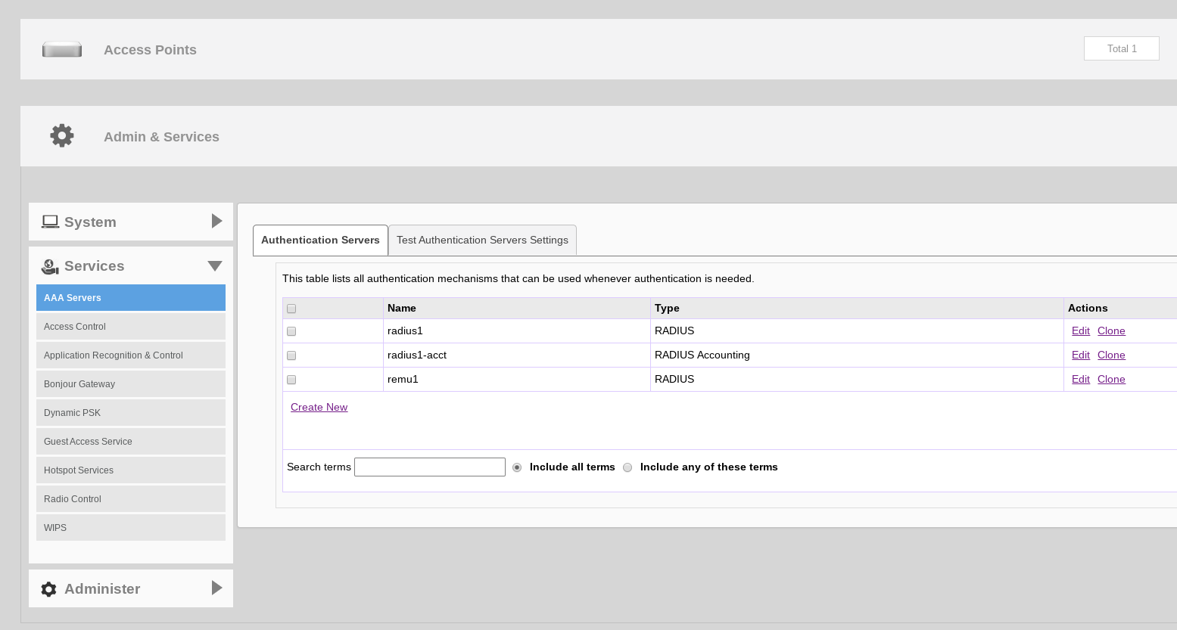1177x630 pixels.
Task: Check the checkbox beside remu1
Action: click(291, 379)
